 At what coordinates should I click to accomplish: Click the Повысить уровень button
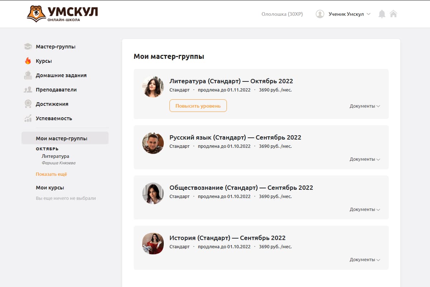198,105
